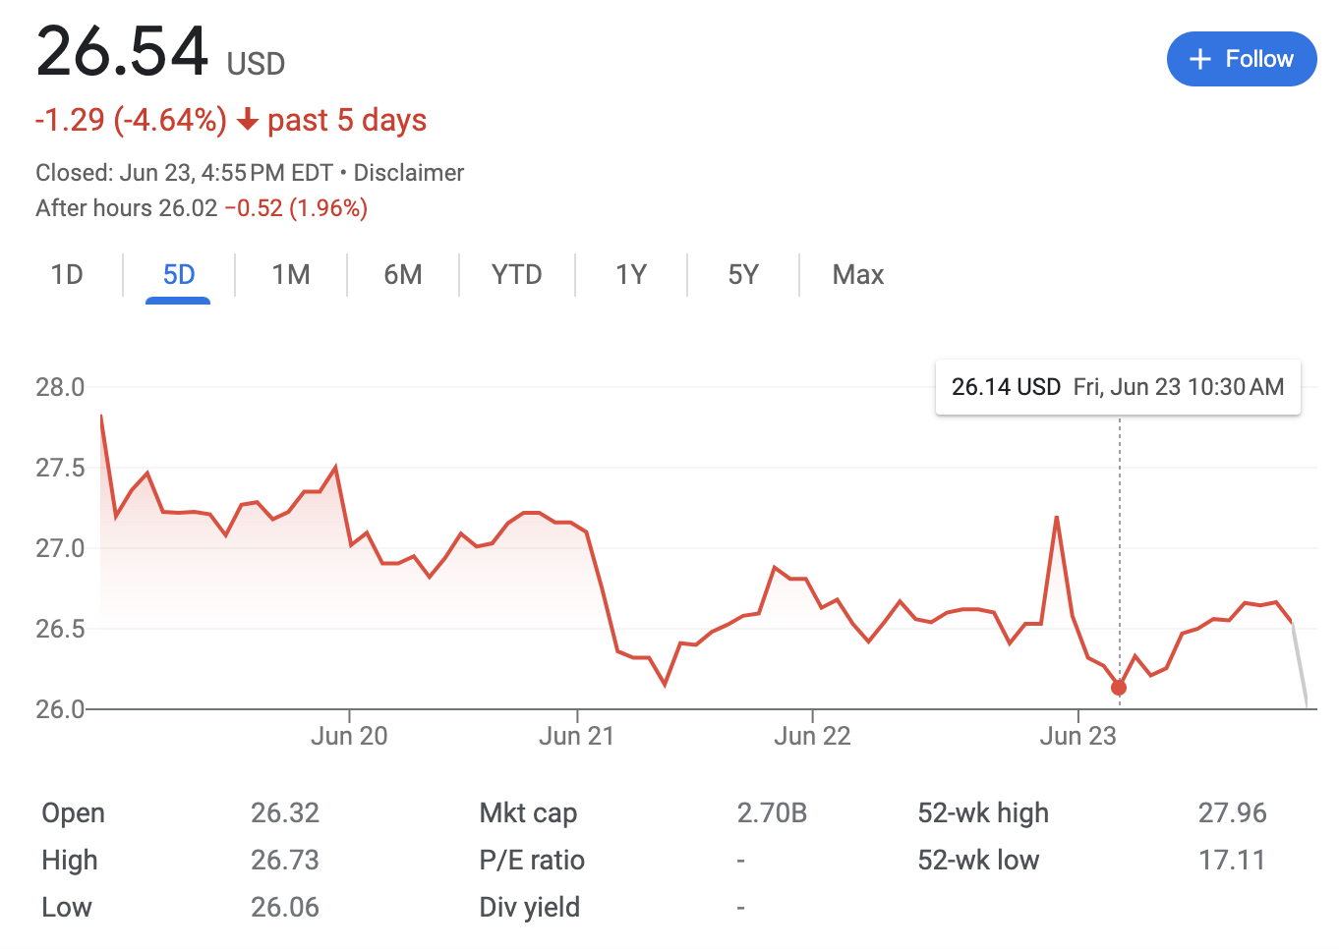Screen dimensions: 1339x949
Task: Reselect the highlighted 5D tab
Action: pyautogui.click(x=178, y=275)
